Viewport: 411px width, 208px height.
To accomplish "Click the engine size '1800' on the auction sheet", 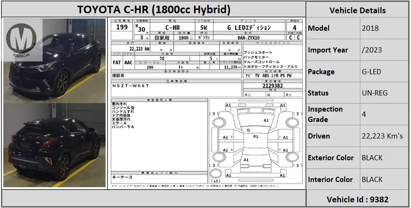I will (x=184, y=38).
